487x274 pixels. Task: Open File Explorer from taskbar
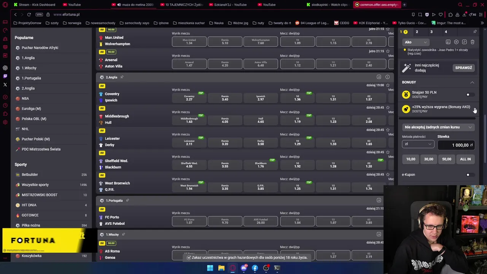pos(221,268)
